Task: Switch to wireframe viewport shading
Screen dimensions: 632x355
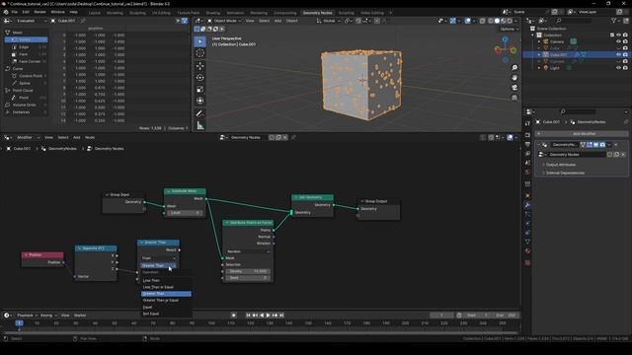Action: 490,21
